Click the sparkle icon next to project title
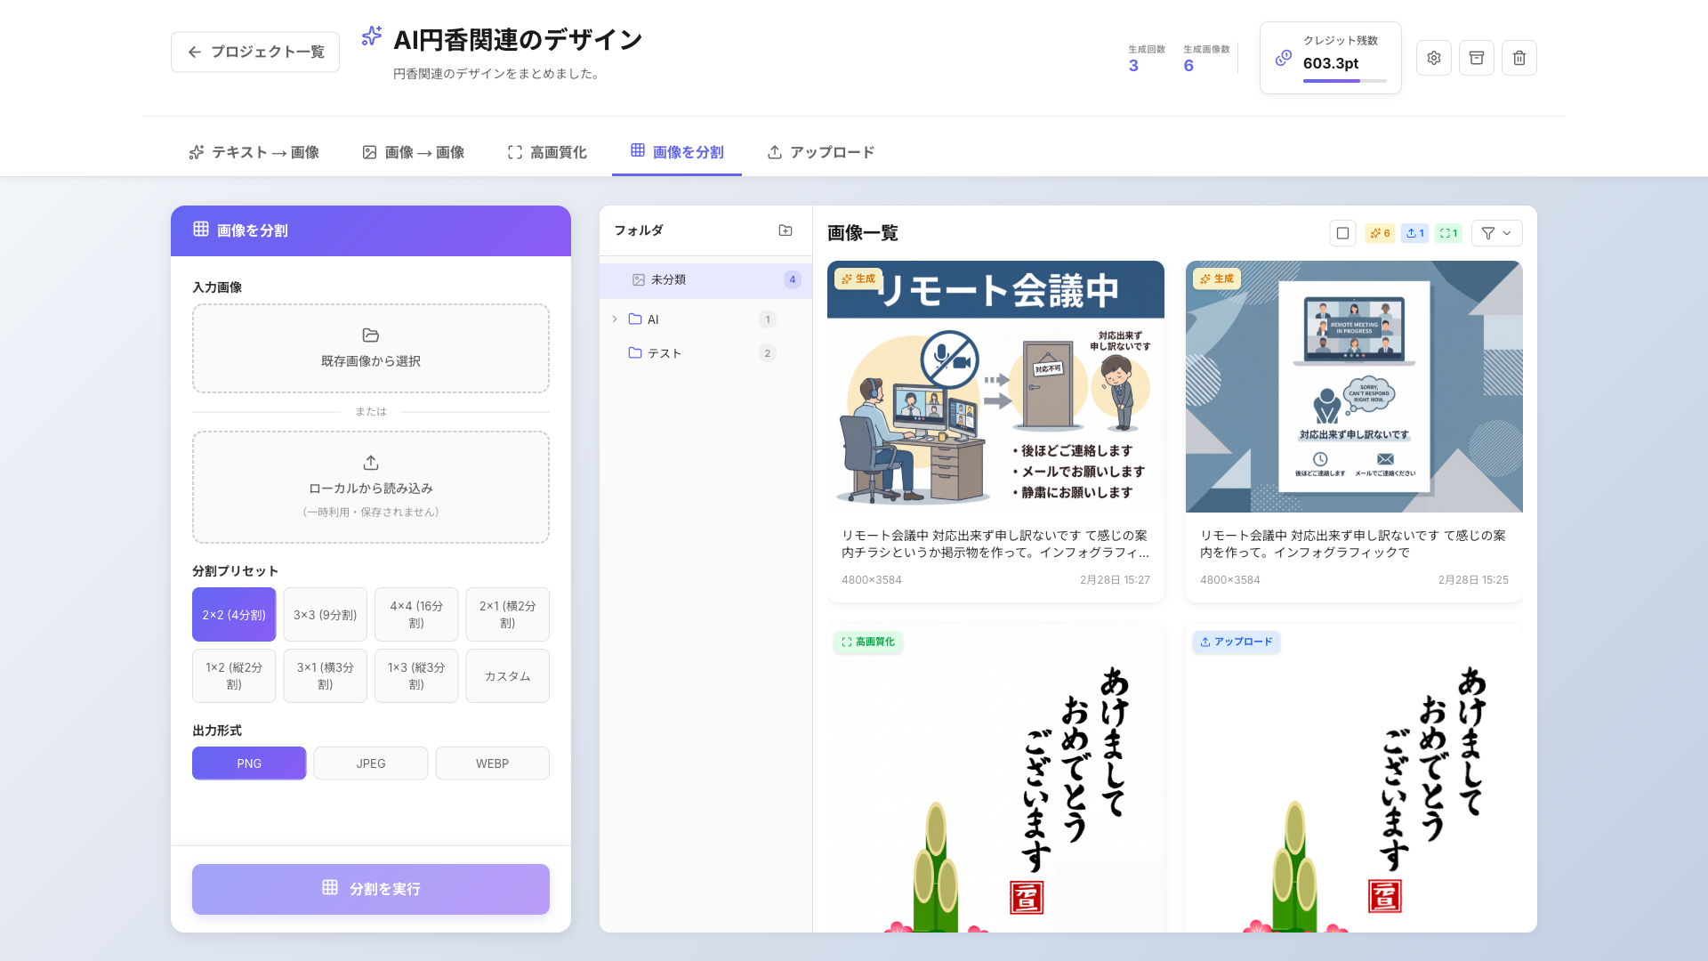This screenshot has width=1708, height=961. click(x=371, y=36)
